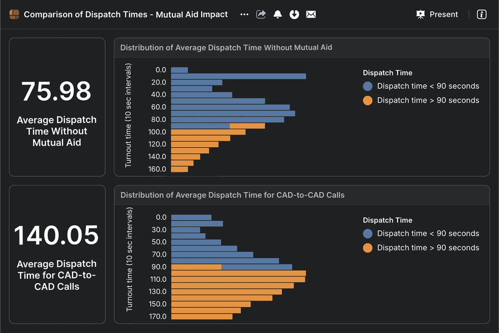Click the orange 110.0 bar in bottom chart
The height and width of the screenshot is (333, 499).
tap(238, 279)
